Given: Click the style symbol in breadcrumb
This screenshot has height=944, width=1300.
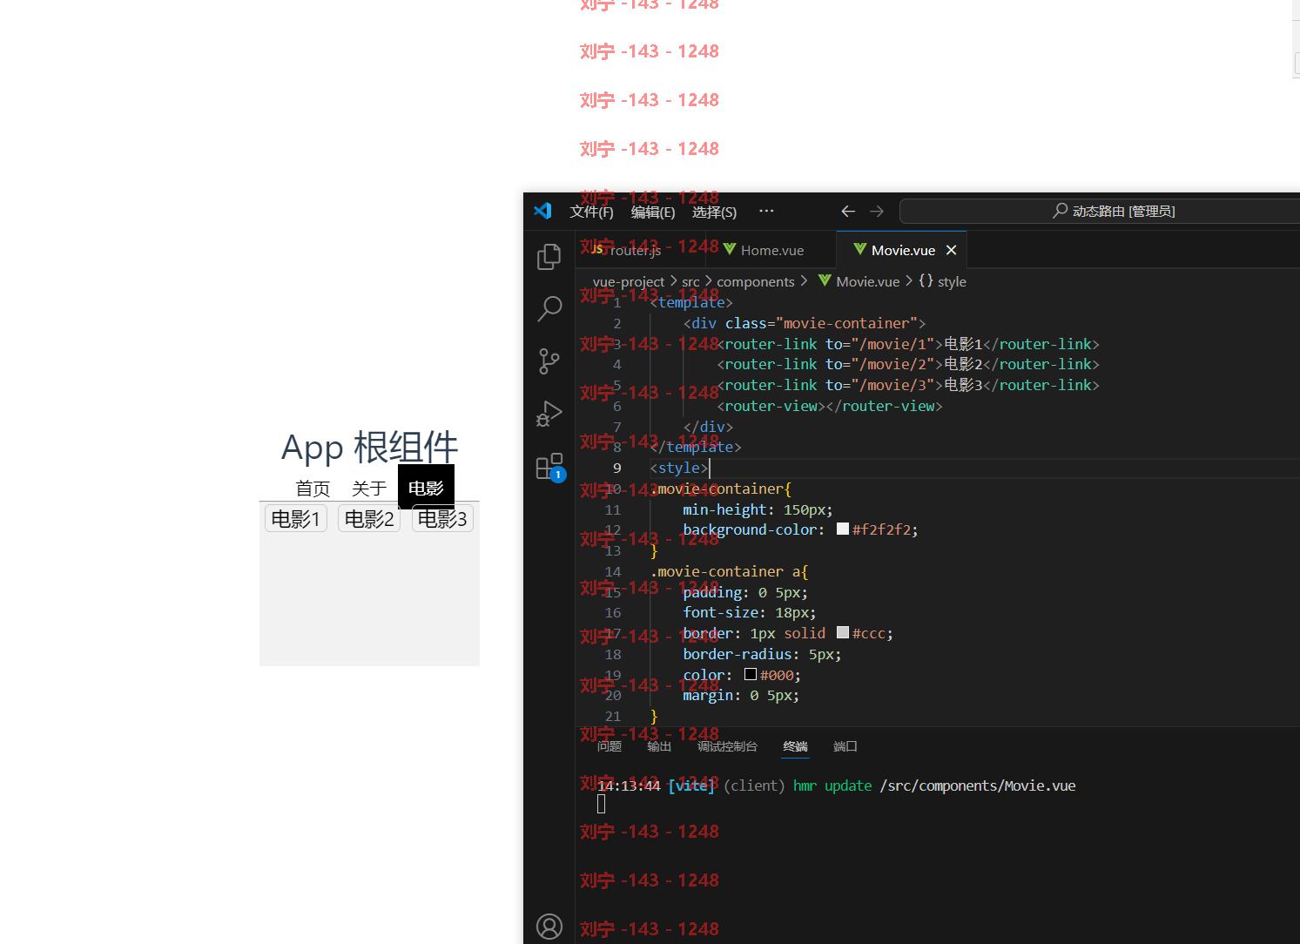Looking at the screenshot, I should (x=942, y=281).
